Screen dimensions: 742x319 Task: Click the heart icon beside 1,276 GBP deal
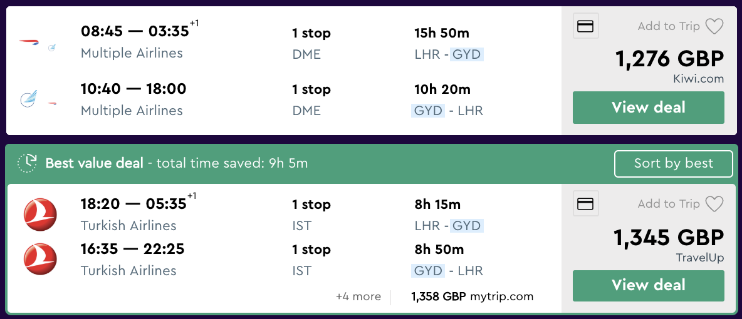[714, 26]
